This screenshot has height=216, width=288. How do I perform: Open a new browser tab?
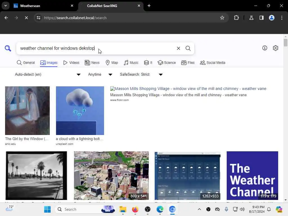click(x=149, y=6)
